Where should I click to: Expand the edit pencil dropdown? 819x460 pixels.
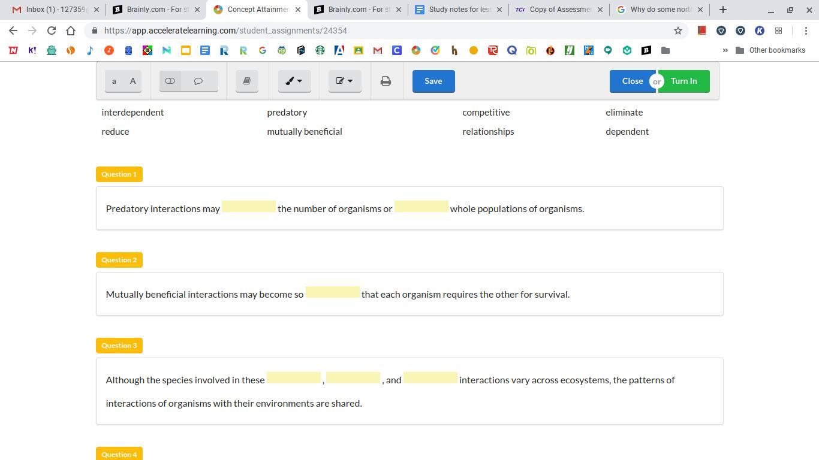tap(344, 81)
